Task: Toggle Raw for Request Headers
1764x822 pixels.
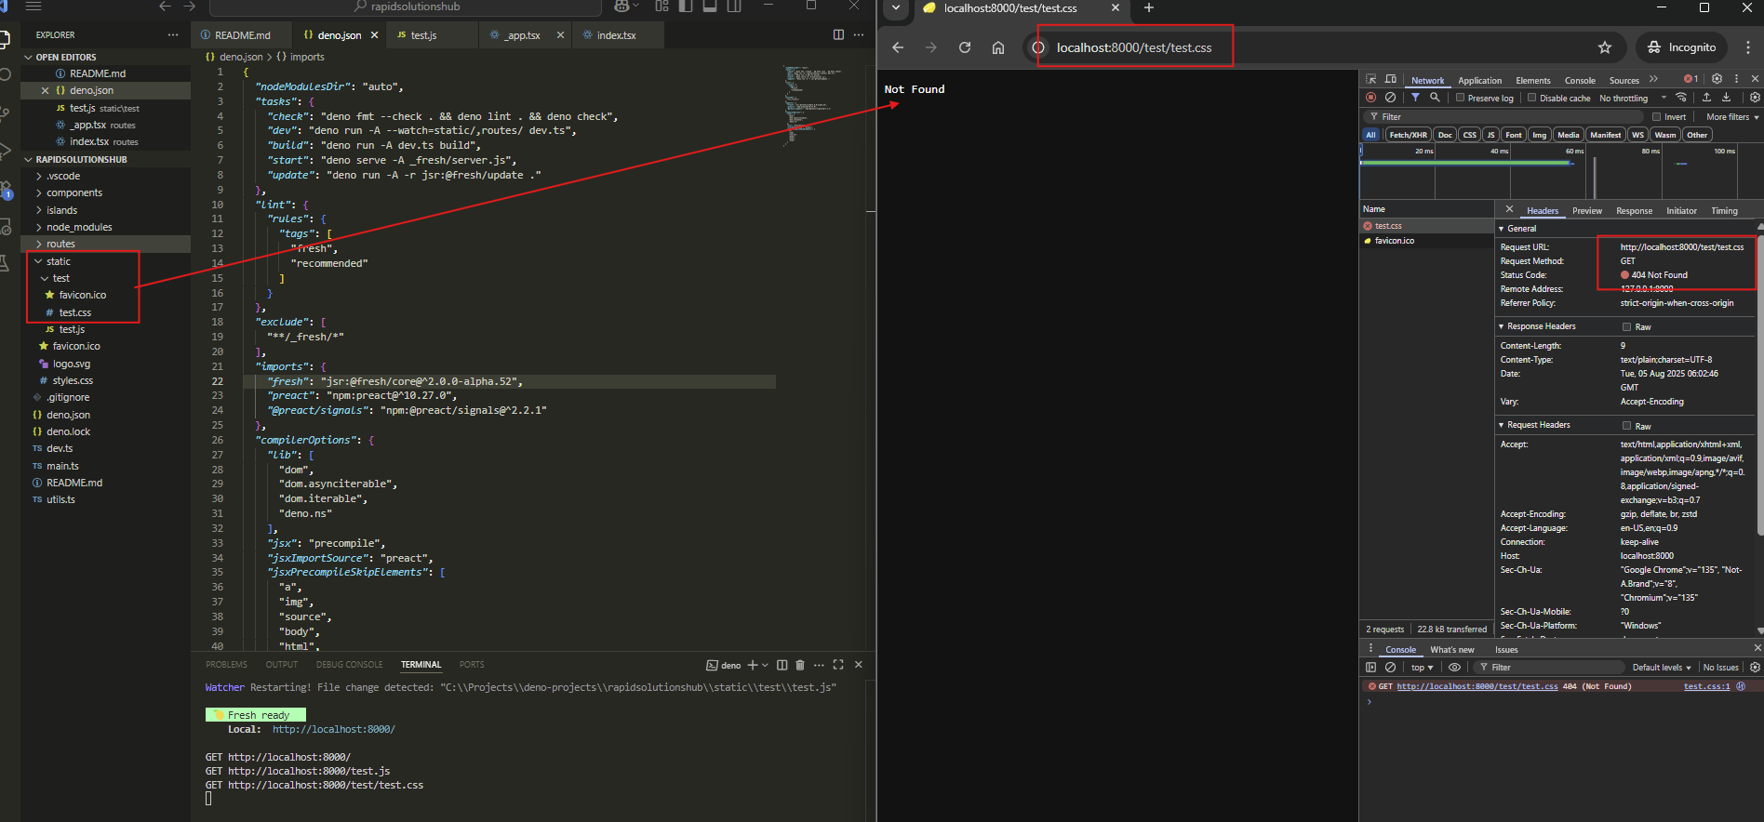Action: point(1627,426)
